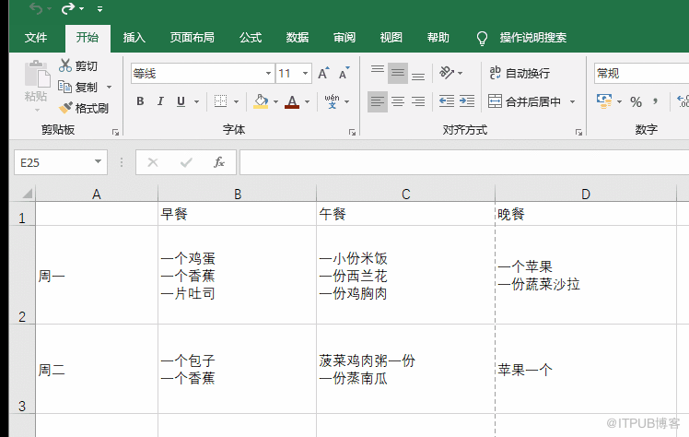689x437 pixels.
Task: Click the insert function fx icon
Action: point(219,162)
